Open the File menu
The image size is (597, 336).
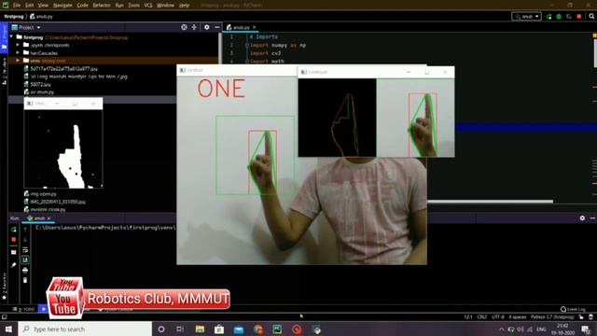tap(17, 6)
